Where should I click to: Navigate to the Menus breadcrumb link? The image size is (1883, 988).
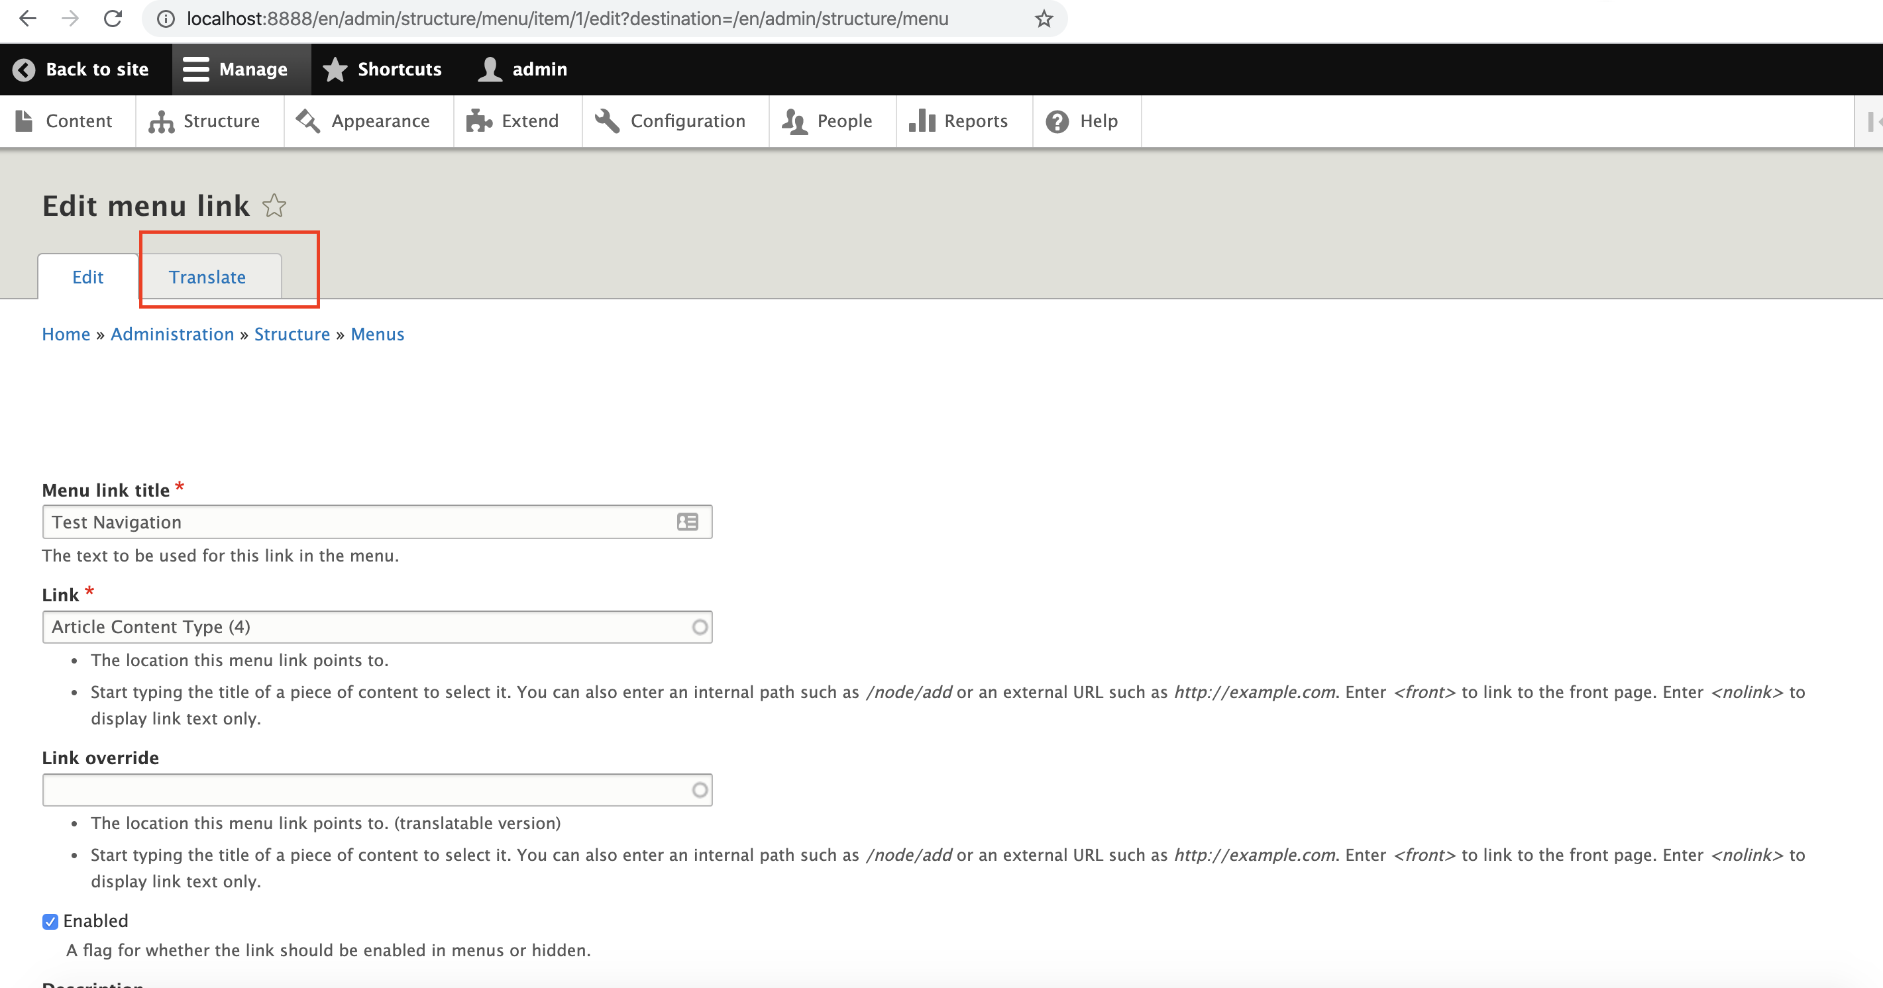click(x=378, y=334)
